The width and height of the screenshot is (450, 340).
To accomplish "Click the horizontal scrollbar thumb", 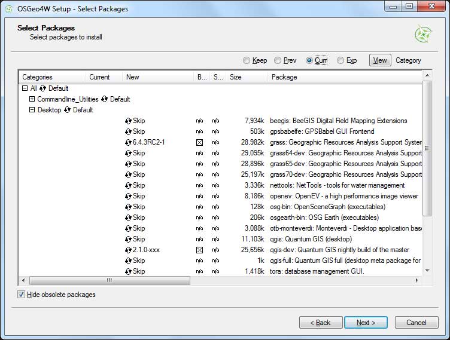I will pos(109,280).
